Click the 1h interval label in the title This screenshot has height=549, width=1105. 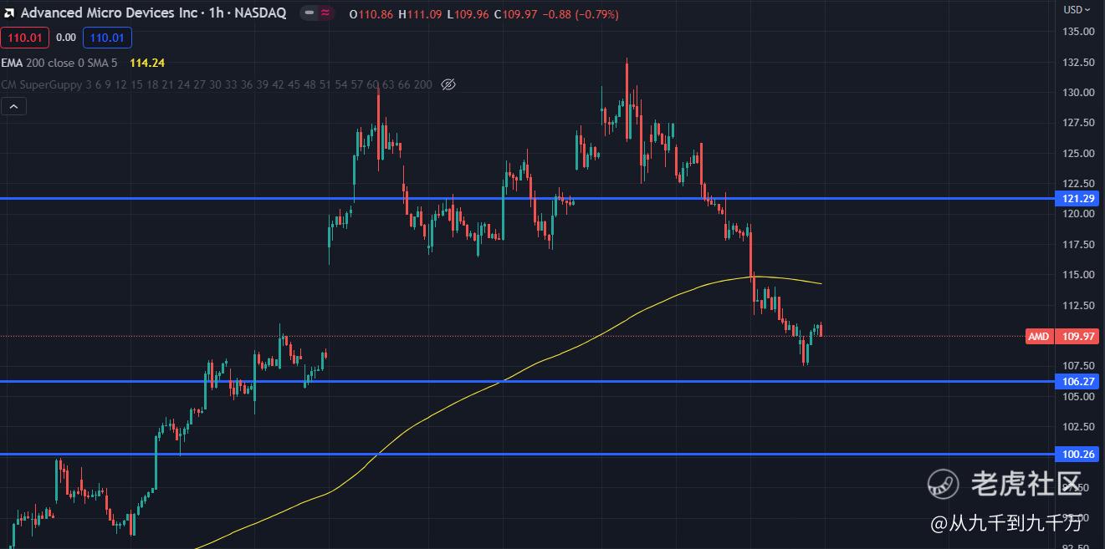coord(214,13)
